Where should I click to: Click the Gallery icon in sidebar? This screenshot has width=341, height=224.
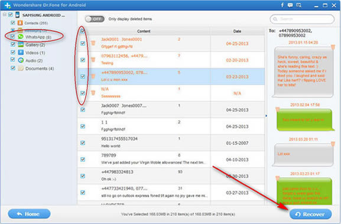click(x=21, y=44)
